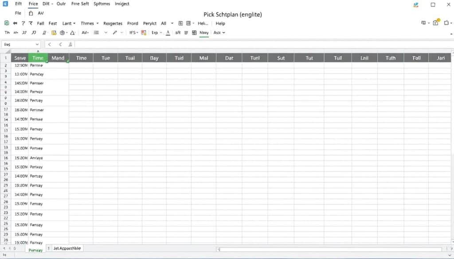Screen dimensions: 454x259
Task: Expand the chevron next to pen icon
Action: point(121,33)
